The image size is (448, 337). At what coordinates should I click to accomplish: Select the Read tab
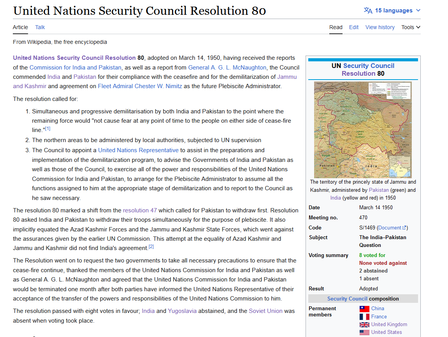[336, 27]
